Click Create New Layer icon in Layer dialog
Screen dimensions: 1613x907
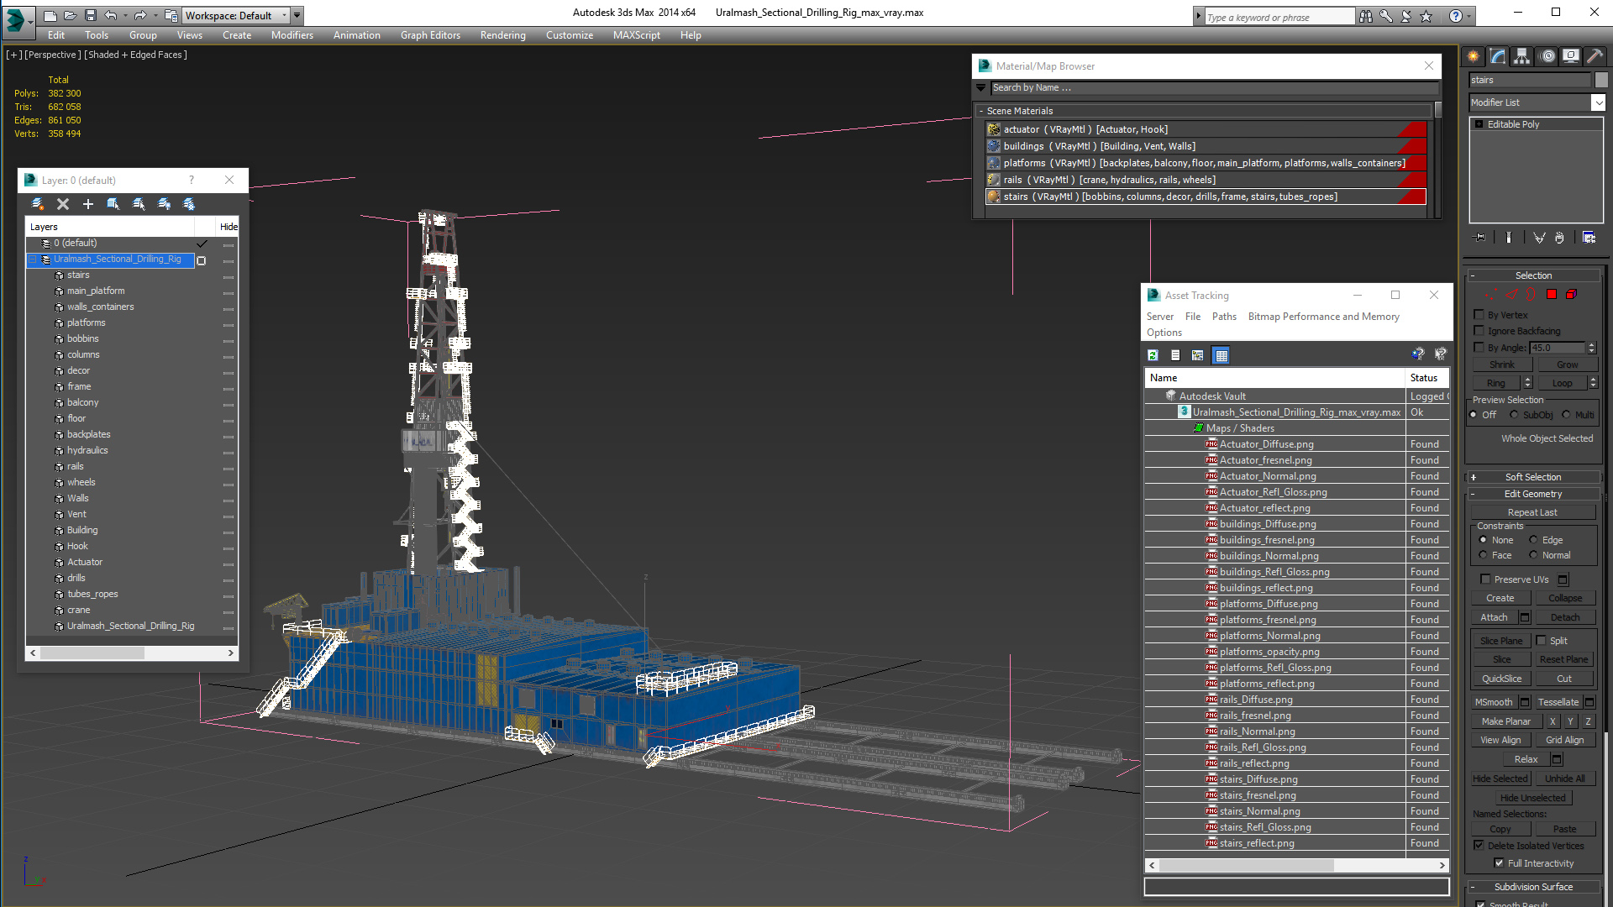37,204
